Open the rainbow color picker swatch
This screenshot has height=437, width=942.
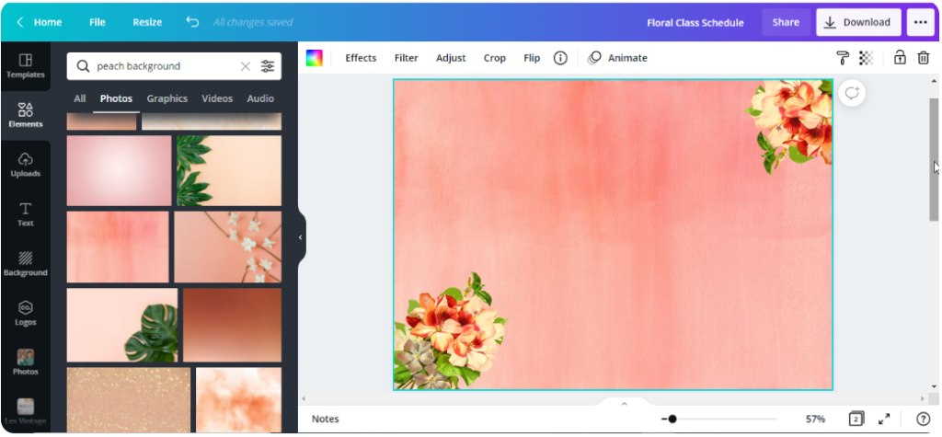(x=315, y=58)
